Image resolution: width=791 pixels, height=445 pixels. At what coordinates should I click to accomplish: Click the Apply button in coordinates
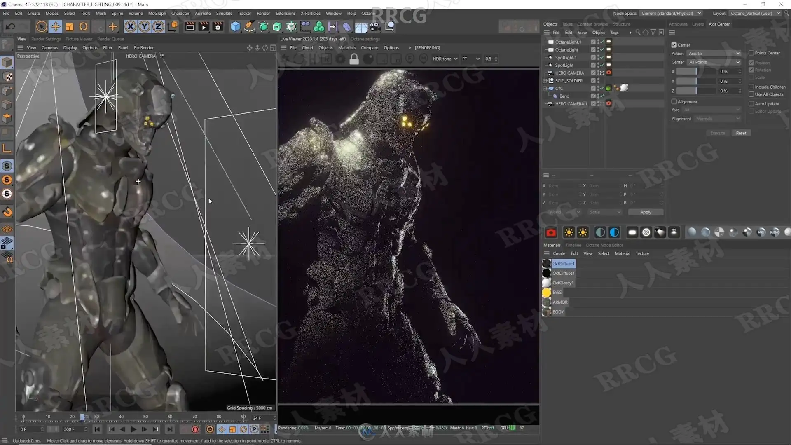pos(646,212)
